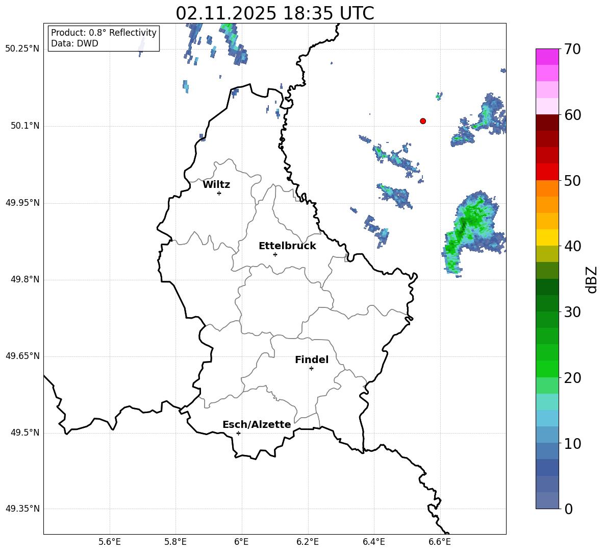The height and width of the screenshot is (552, 604).
Task: Click the 40 tick on colorbar
Action: (572, 246)
